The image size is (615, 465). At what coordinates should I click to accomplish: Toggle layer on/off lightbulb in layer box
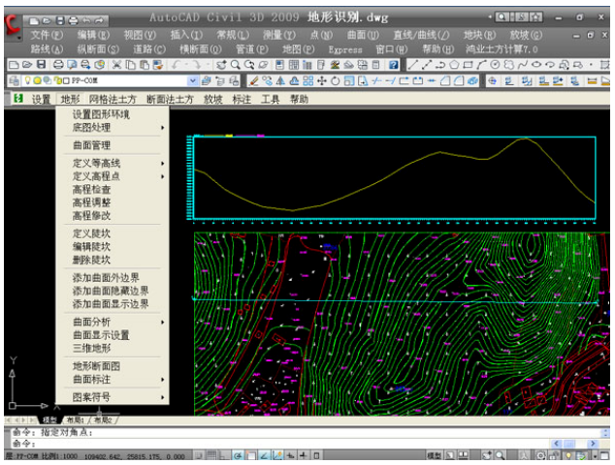(x=27, y=80)
